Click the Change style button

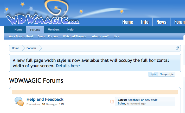tap(167, 74)
